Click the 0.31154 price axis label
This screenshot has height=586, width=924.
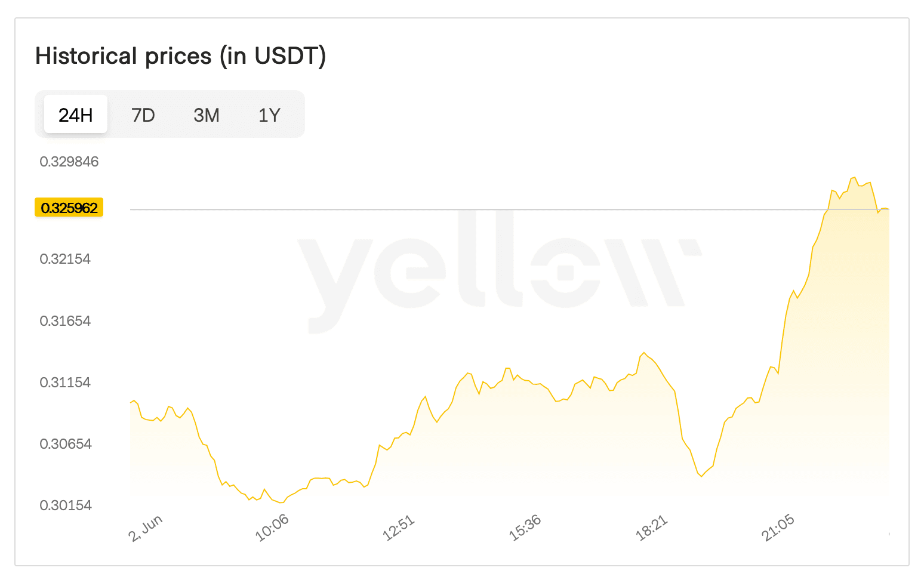click(65, 383)
